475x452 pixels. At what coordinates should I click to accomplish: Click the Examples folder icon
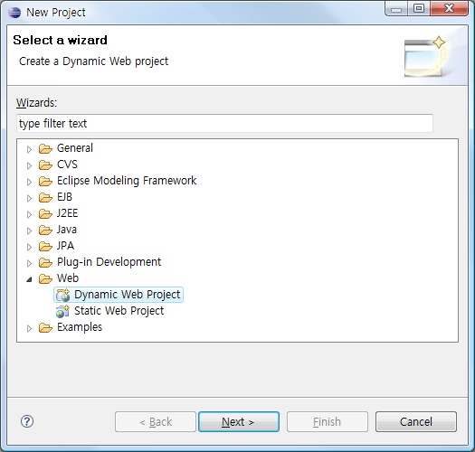coord(45,327)
